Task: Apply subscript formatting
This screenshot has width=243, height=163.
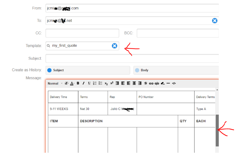Action: tap(106, 83)
